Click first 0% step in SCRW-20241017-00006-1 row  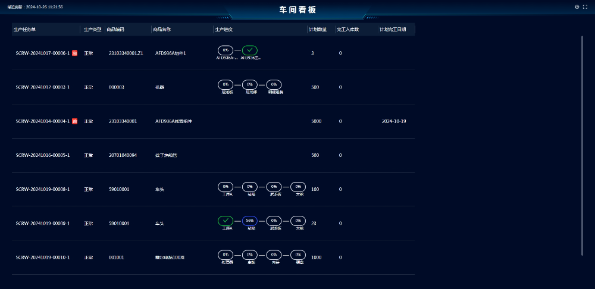[226, 50]
